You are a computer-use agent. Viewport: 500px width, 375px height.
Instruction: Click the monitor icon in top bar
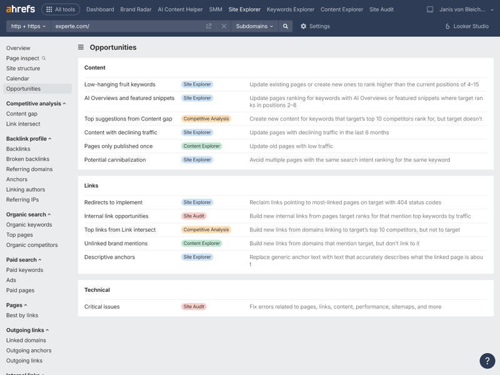click(430, 9)
